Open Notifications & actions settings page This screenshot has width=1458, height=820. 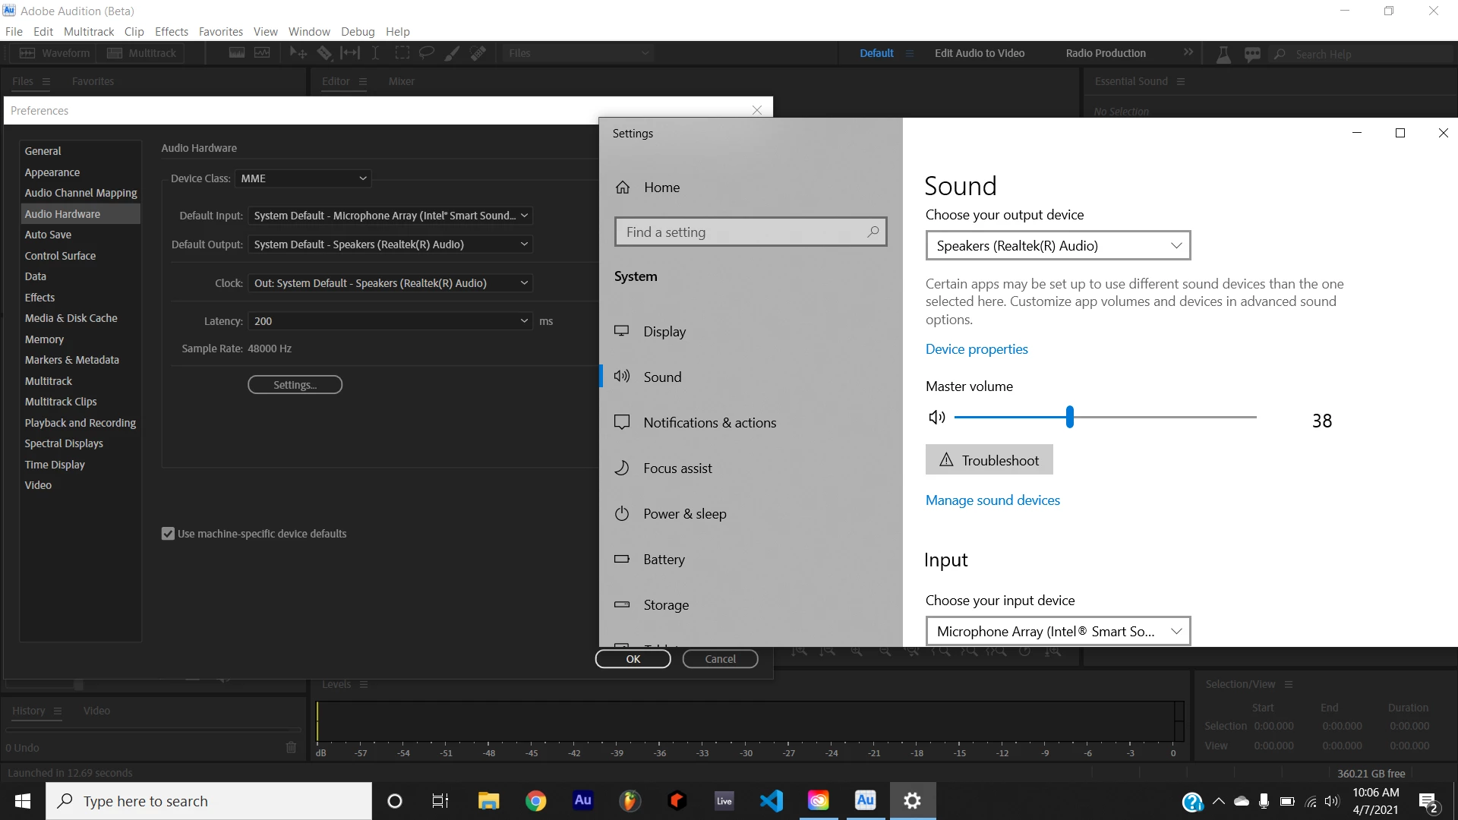tap(709, 423)
